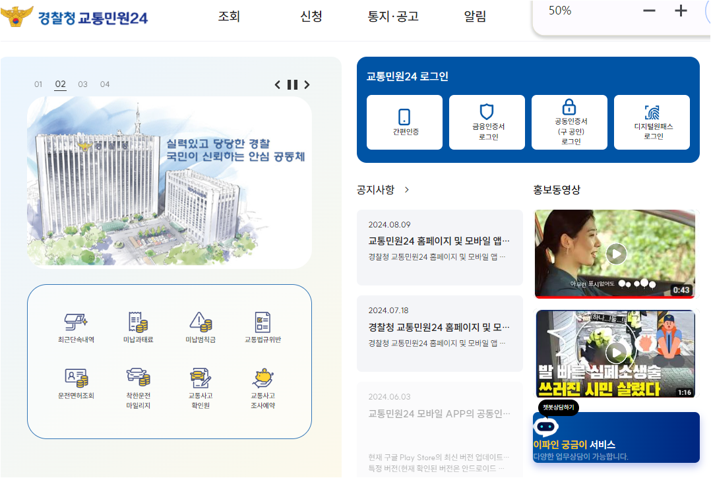The width and height of the screenshot is (711, 478).
Task: Play the first 홍보동영상 promo video
Action: (615, 254)
